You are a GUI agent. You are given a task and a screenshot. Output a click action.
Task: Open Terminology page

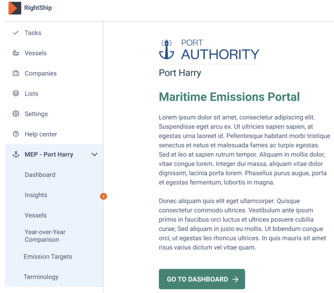coord(41,277)
